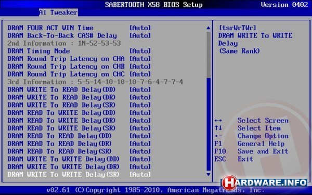
Task: Click the Auto value for Latency on CHC
Action: point(140,74)
